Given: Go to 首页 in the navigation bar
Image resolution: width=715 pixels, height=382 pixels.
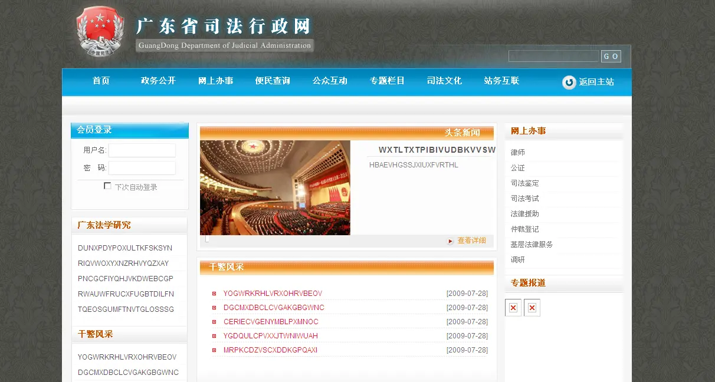Looking at the screenshot, I should click(101, 81).
